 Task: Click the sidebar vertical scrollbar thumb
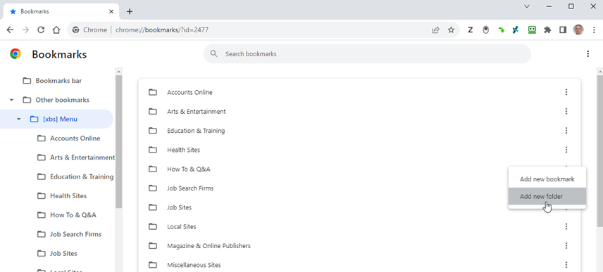pos(118,141)
